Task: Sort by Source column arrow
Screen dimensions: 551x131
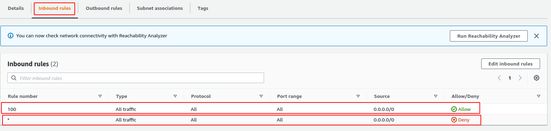Action: click(436, 96)
